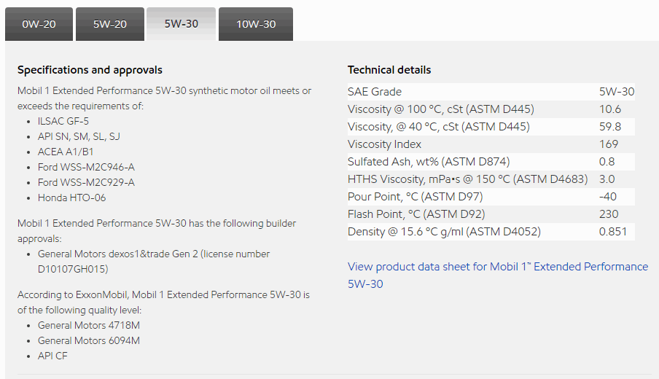This screenshot has width=659, height=379.
Task: Select the Ford WSS-M2C929-A entry
Action: [x=86, y=182]
